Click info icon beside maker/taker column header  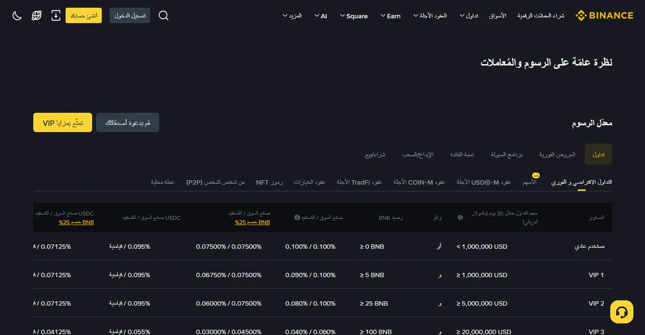pyautogui.click(x=297, y=217)
